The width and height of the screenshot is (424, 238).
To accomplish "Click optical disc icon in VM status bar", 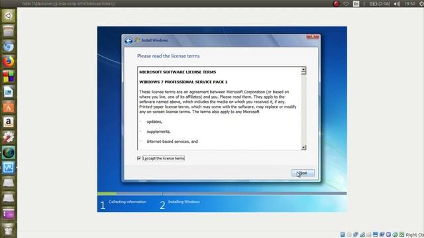I will (349, 235).
